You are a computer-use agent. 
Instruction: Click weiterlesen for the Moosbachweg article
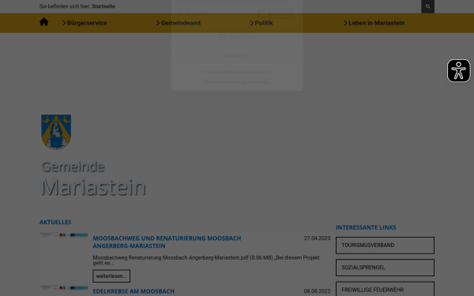click(111, 276)
